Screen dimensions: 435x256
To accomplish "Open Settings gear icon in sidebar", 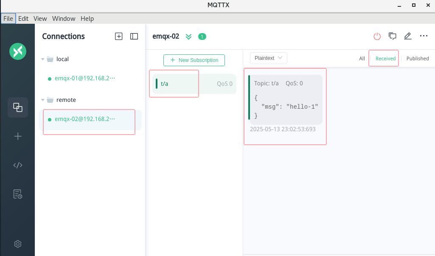I will click(x=18, y=244).
